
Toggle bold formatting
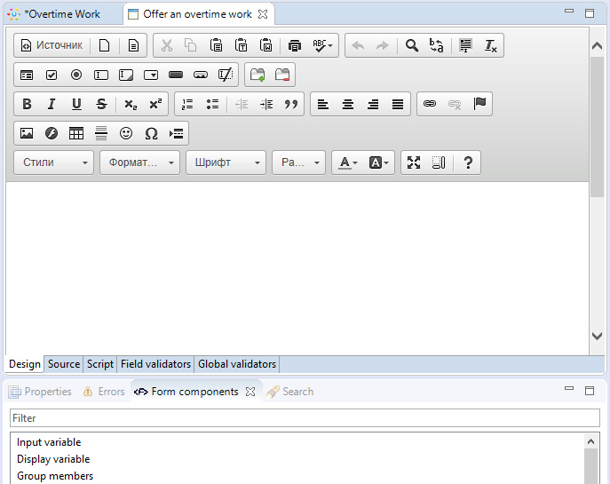pyautogui.click(x=27, y=104)
